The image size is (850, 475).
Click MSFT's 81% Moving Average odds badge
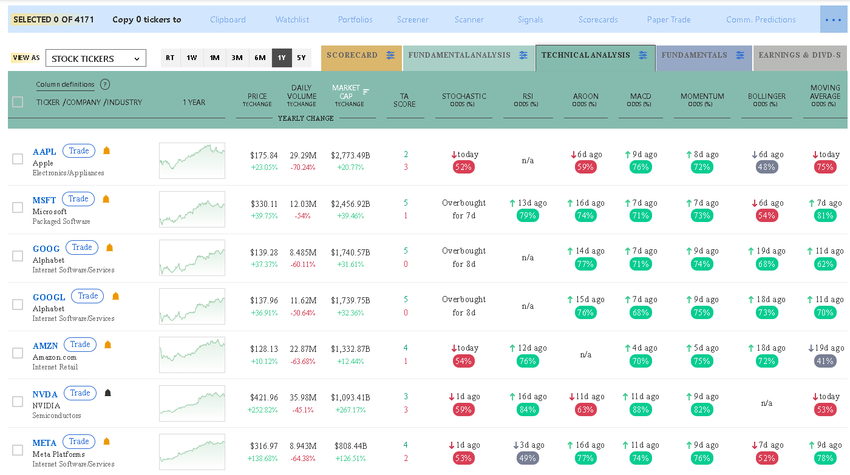(x=825, y=215)
